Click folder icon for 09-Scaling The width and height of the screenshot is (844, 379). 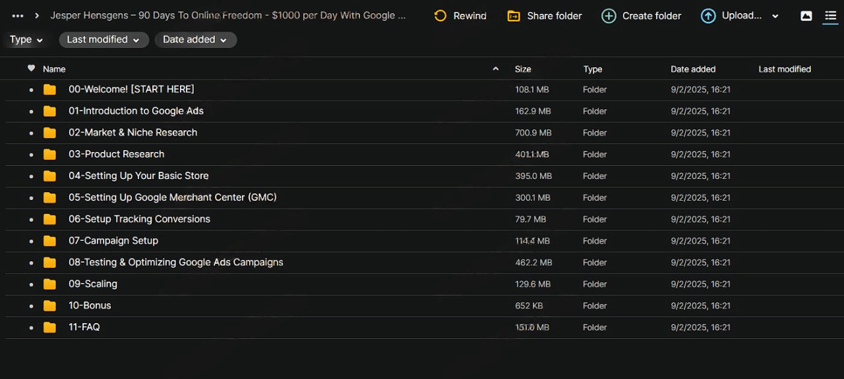point(49,284)
